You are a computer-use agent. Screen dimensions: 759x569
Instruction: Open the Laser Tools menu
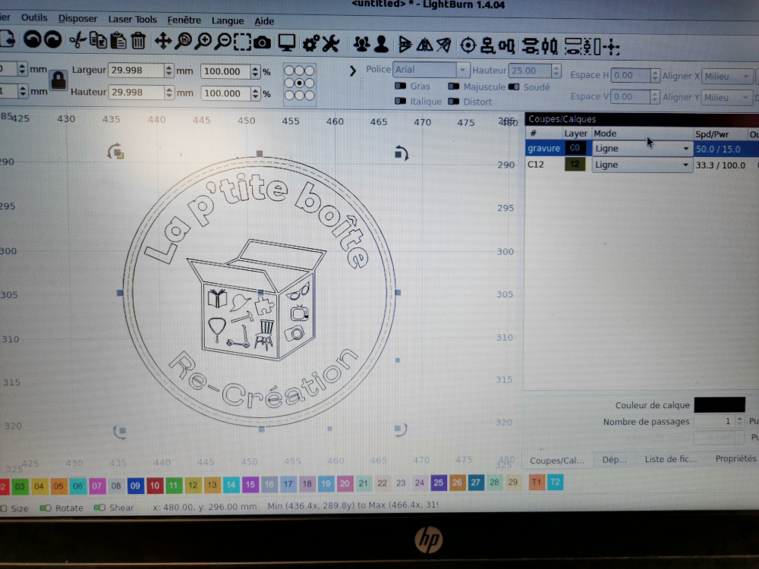(132, 20)
